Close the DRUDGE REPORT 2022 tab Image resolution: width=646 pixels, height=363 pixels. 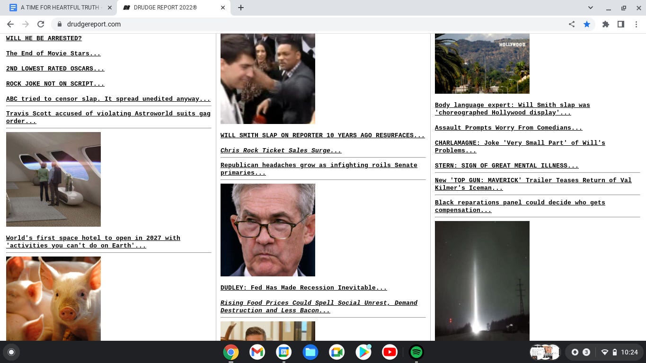coord(223,8)
